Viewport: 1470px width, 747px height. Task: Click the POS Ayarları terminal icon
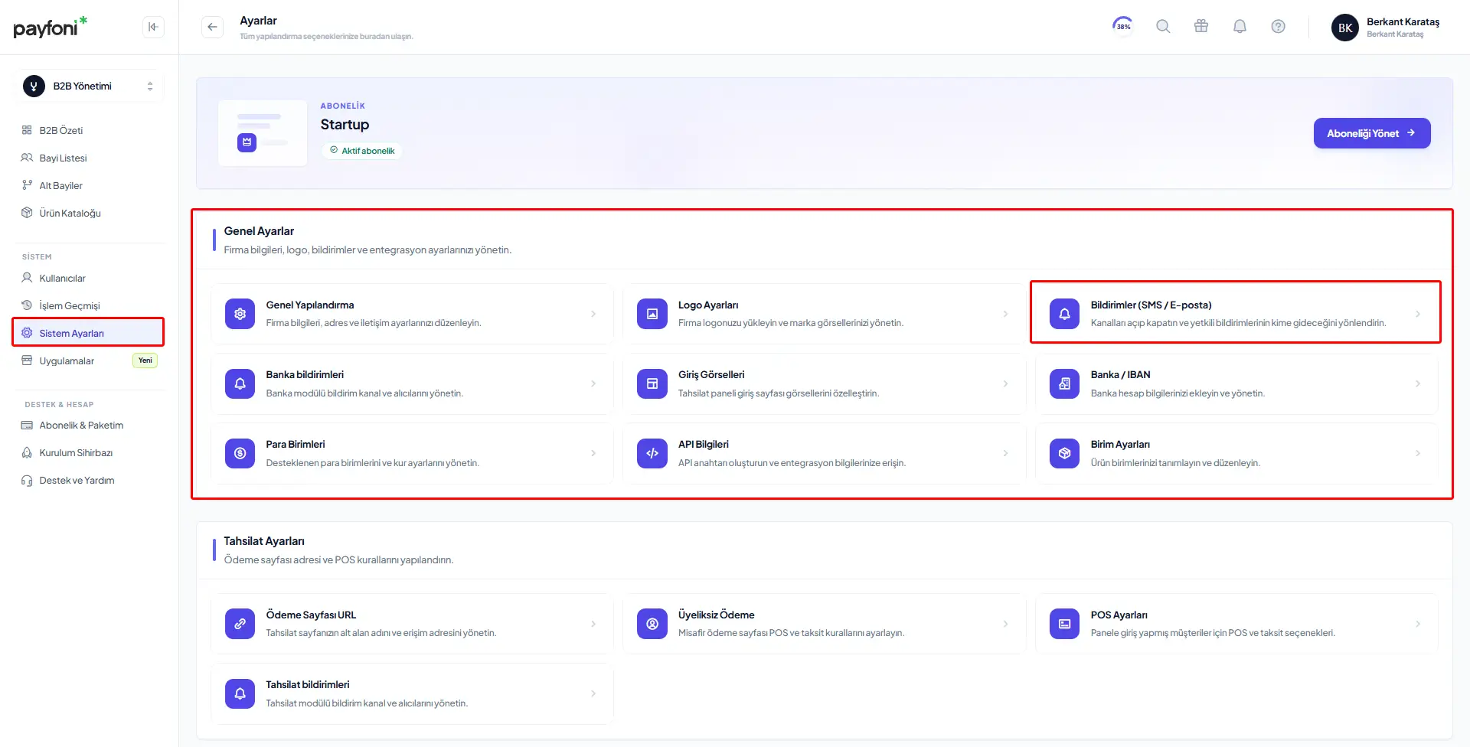(1064, 624)
